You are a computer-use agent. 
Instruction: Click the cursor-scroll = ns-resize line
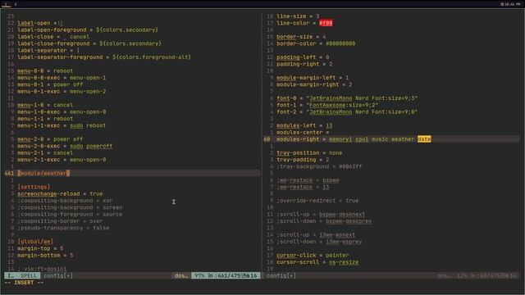point(317,262)
